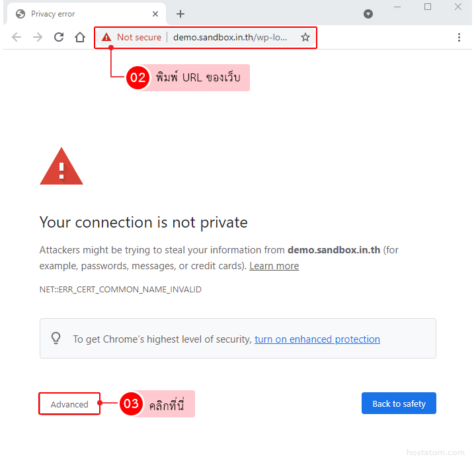Open the Learn more link
This screenshot has height=465, width=476.
(x=274, y=266)
